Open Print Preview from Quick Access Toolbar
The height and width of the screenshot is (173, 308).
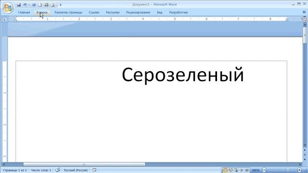(53, 5)
